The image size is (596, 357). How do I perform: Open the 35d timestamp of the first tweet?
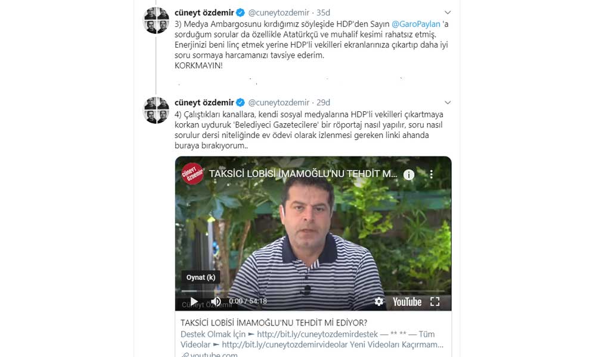(x=324, y=12)
